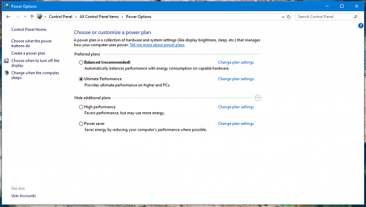This screenshot has width=366, height=207.
Task: Open Choose what the power buttons do
Action: point(32,43)
